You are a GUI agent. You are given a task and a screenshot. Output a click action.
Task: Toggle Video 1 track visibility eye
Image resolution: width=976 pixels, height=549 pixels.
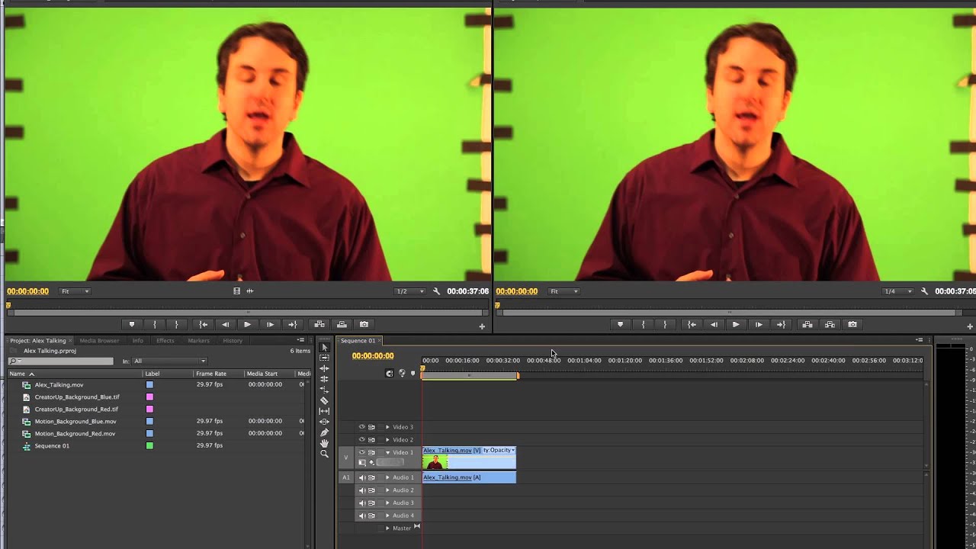pyautogui.click(x=362, y=452)
